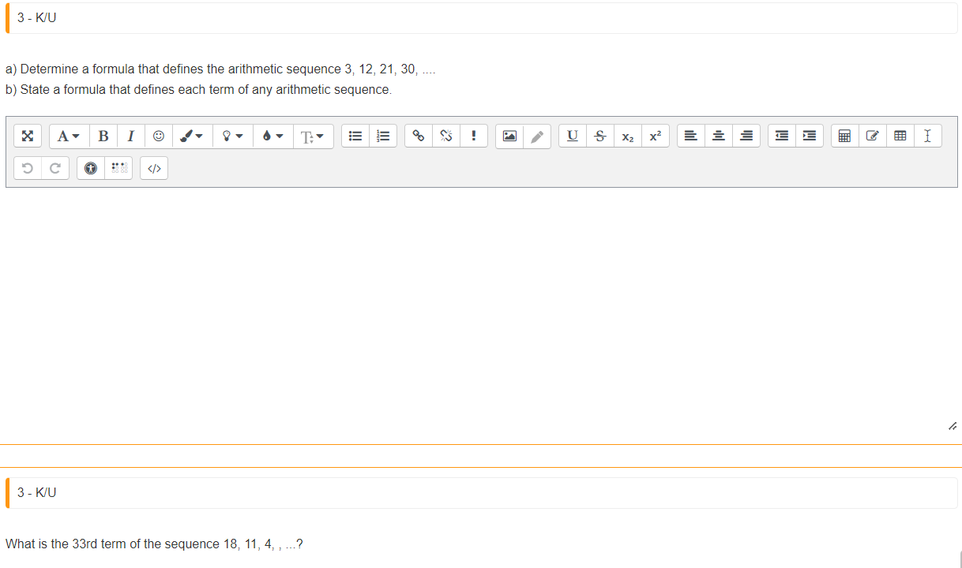The height and width of the screenshot is (568, 962).
Task: Remove a hyperlink with unlink
Action: click(445, 136)
